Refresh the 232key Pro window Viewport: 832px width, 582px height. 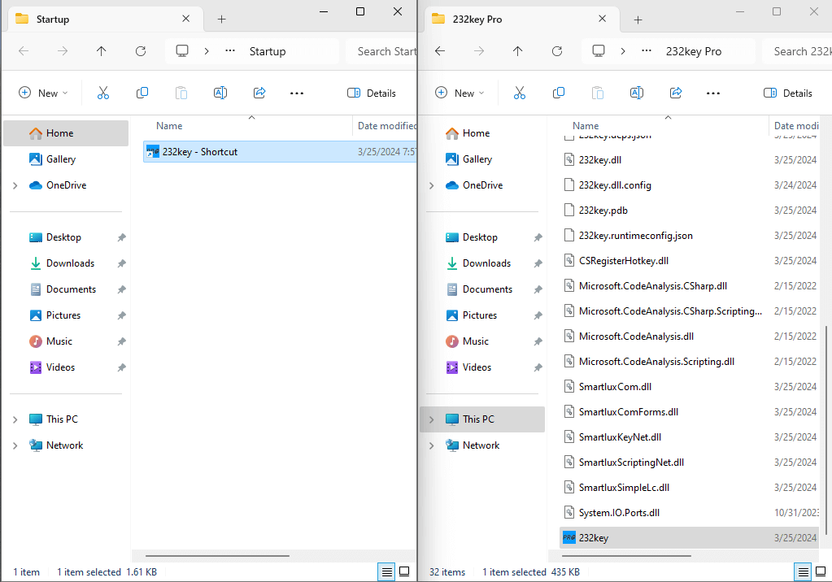pos(557,51)
